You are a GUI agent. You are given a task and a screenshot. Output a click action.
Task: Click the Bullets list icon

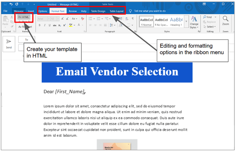tap(90, 19)
